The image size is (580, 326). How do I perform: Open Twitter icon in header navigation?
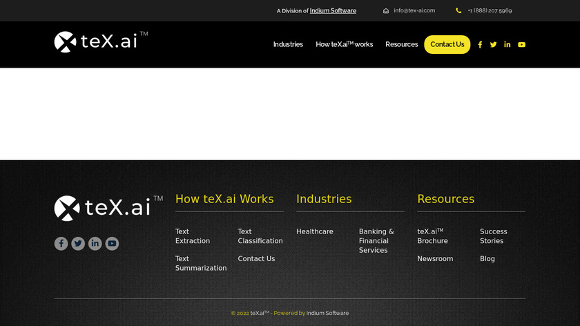tap(493, 44)
